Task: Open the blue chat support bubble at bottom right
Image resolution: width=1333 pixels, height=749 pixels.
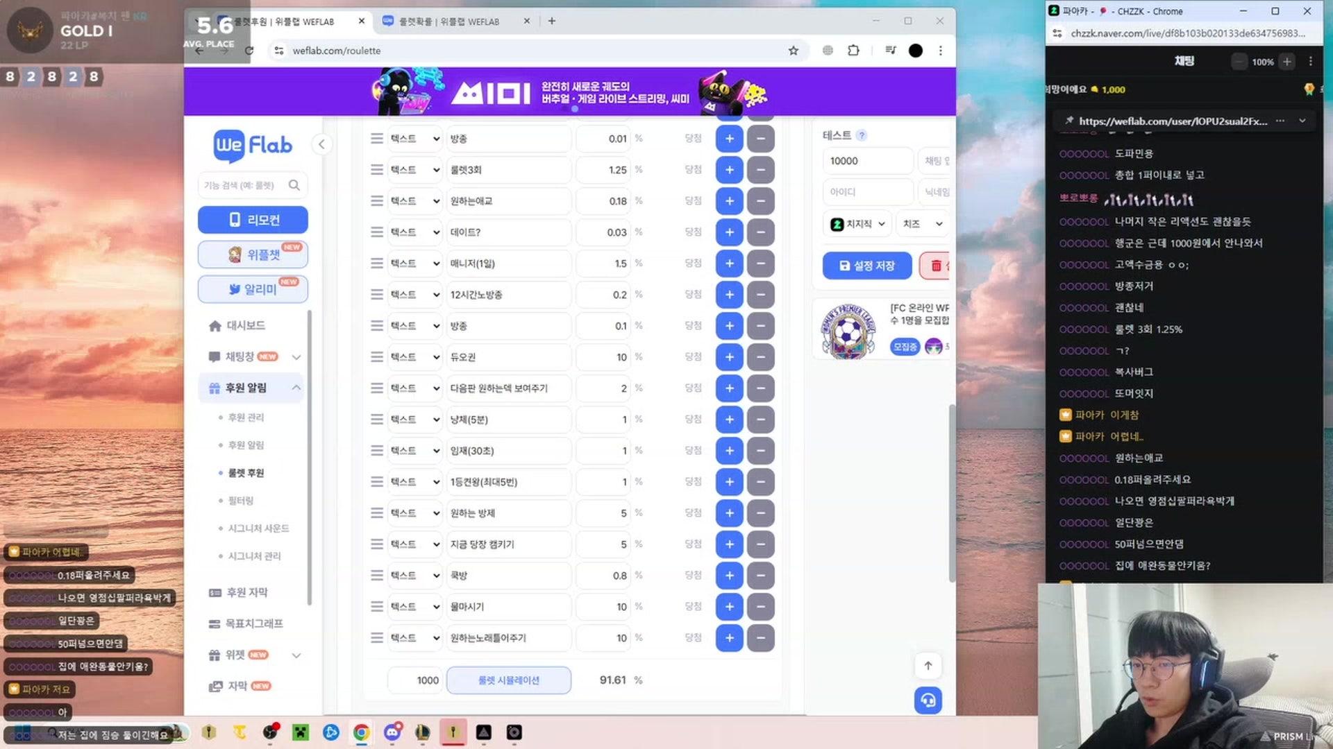Action: click(x=928, y=700)
